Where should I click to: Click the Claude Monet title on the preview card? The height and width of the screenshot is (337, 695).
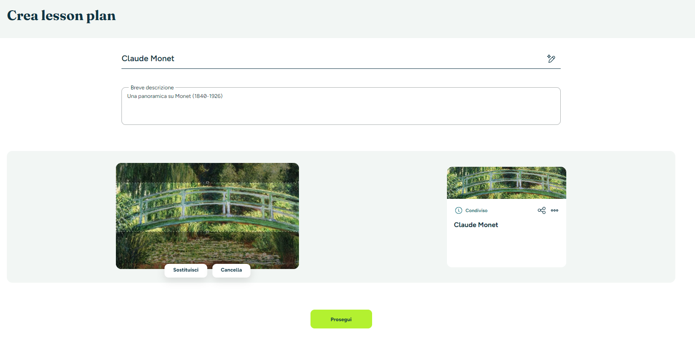point(476,225)
